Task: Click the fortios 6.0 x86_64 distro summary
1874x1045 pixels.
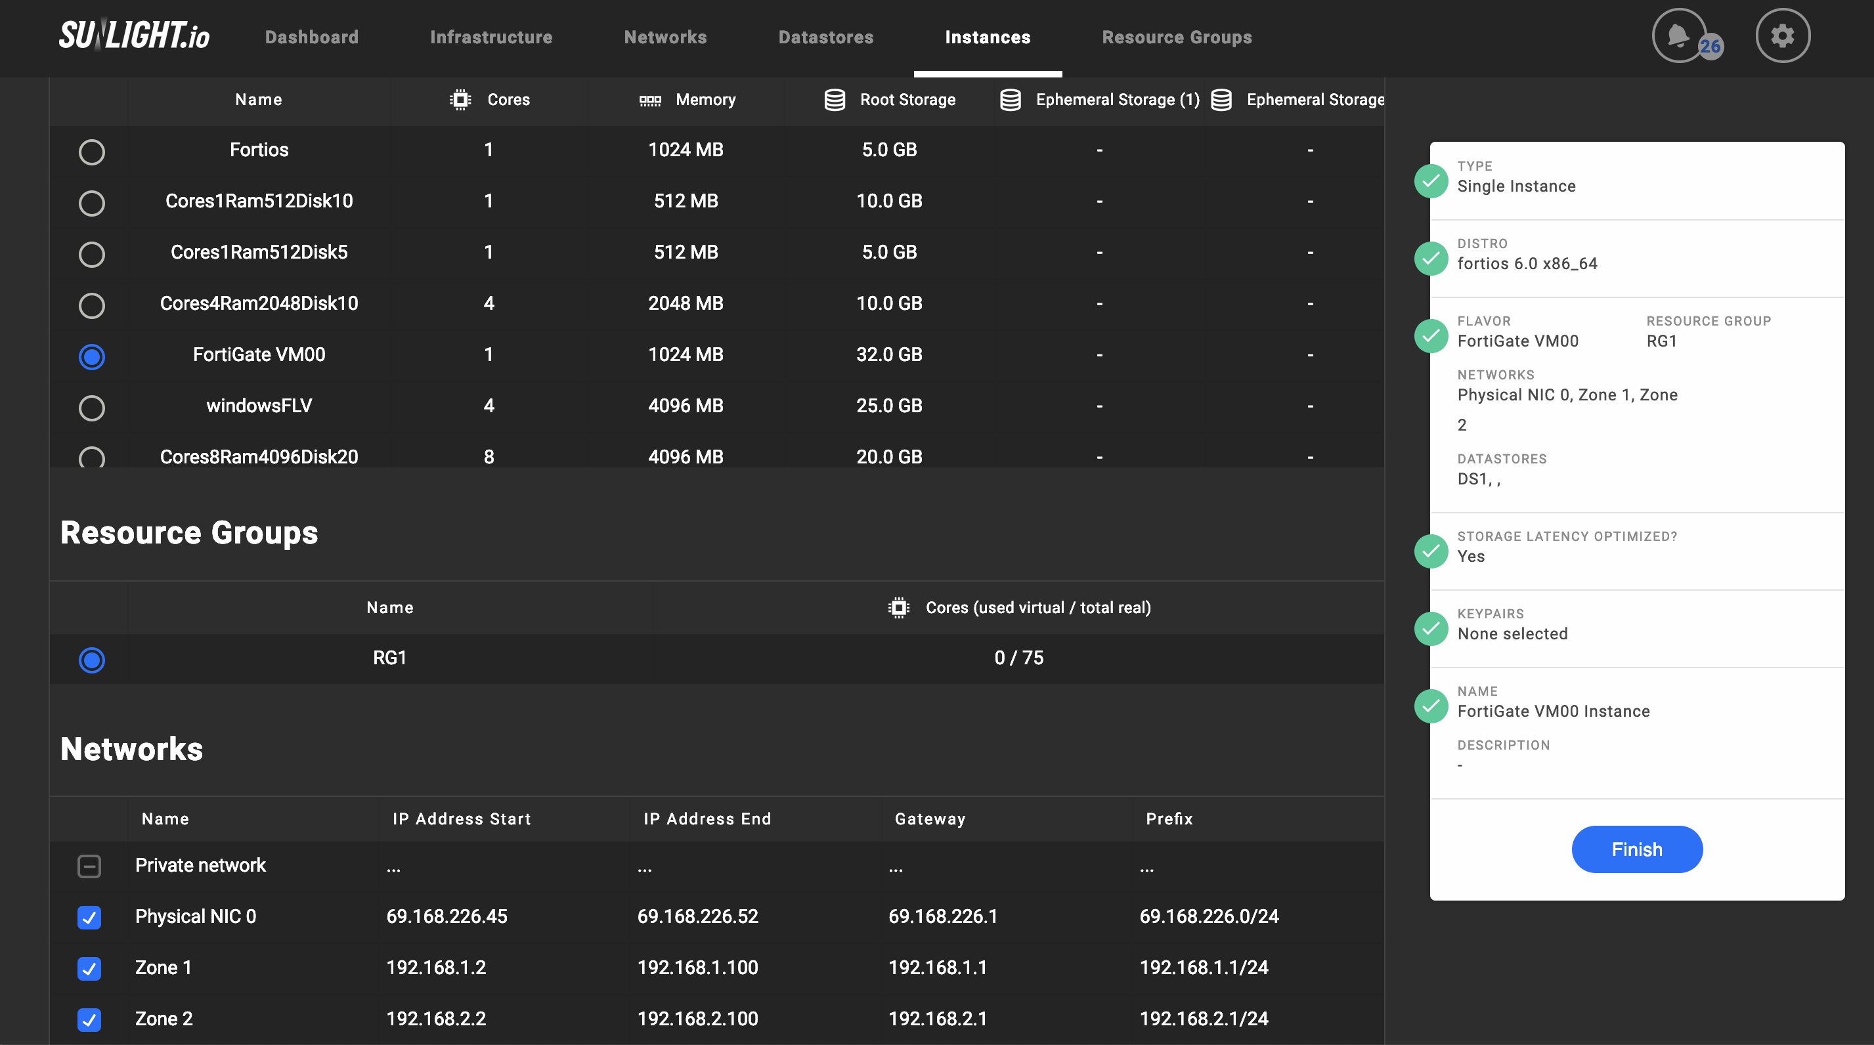Action: [1527, 263]
